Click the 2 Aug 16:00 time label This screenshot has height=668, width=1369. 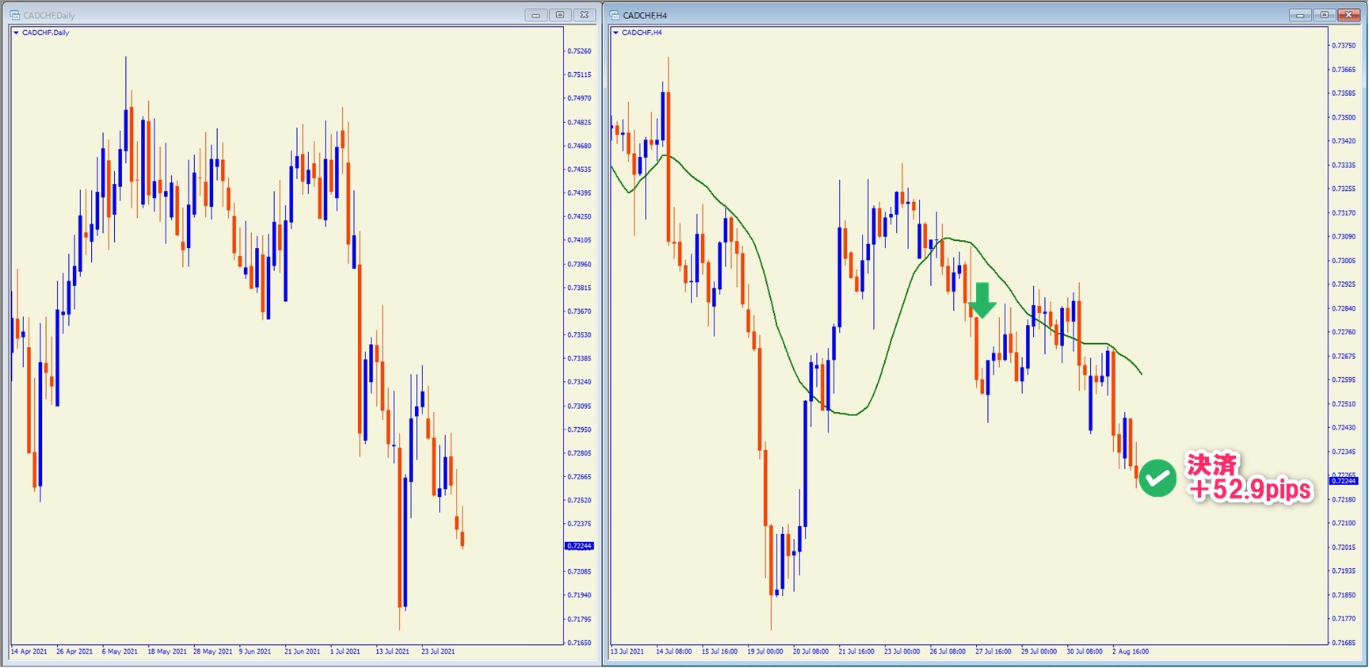(x=1131, y=651)
